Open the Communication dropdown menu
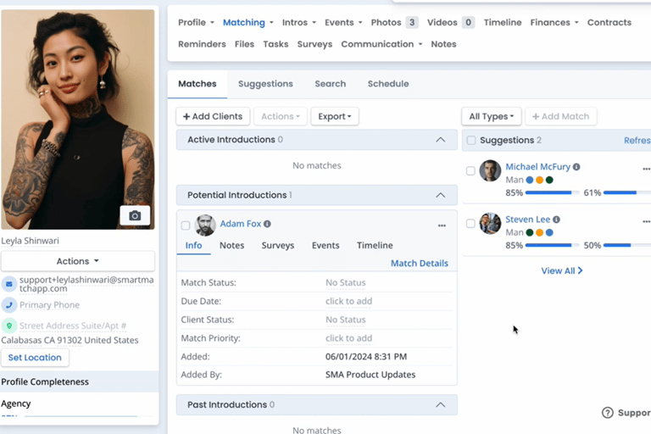651x434 pixels. (381, 44)
